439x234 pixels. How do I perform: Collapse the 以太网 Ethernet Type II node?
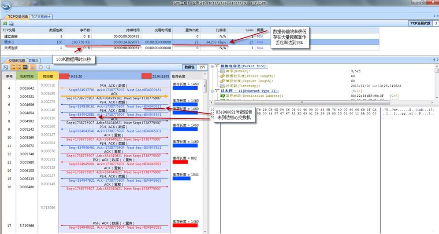(x=213, y=91)
